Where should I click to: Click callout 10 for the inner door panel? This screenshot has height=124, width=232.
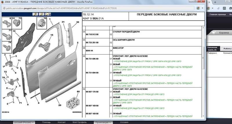click(14, 31)
